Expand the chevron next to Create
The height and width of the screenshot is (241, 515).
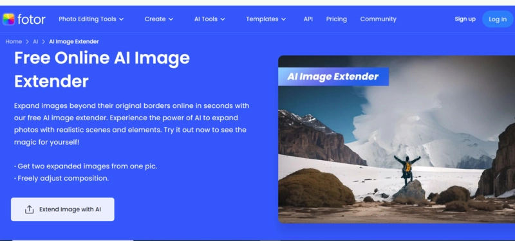[171, 19]
